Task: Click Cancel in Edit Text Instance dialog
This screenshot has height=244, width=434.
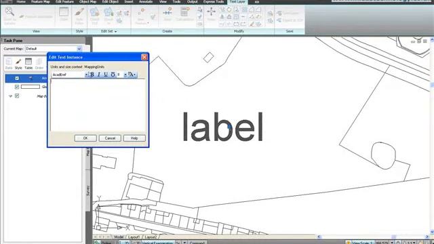Action: tap(110, 138)
